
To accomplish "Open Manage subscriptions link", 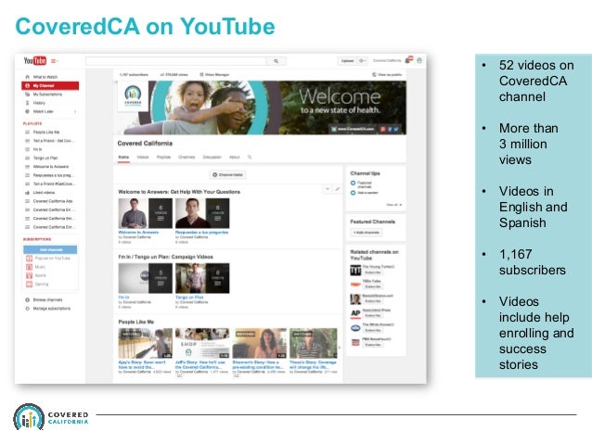I will (x=51, y=309).
